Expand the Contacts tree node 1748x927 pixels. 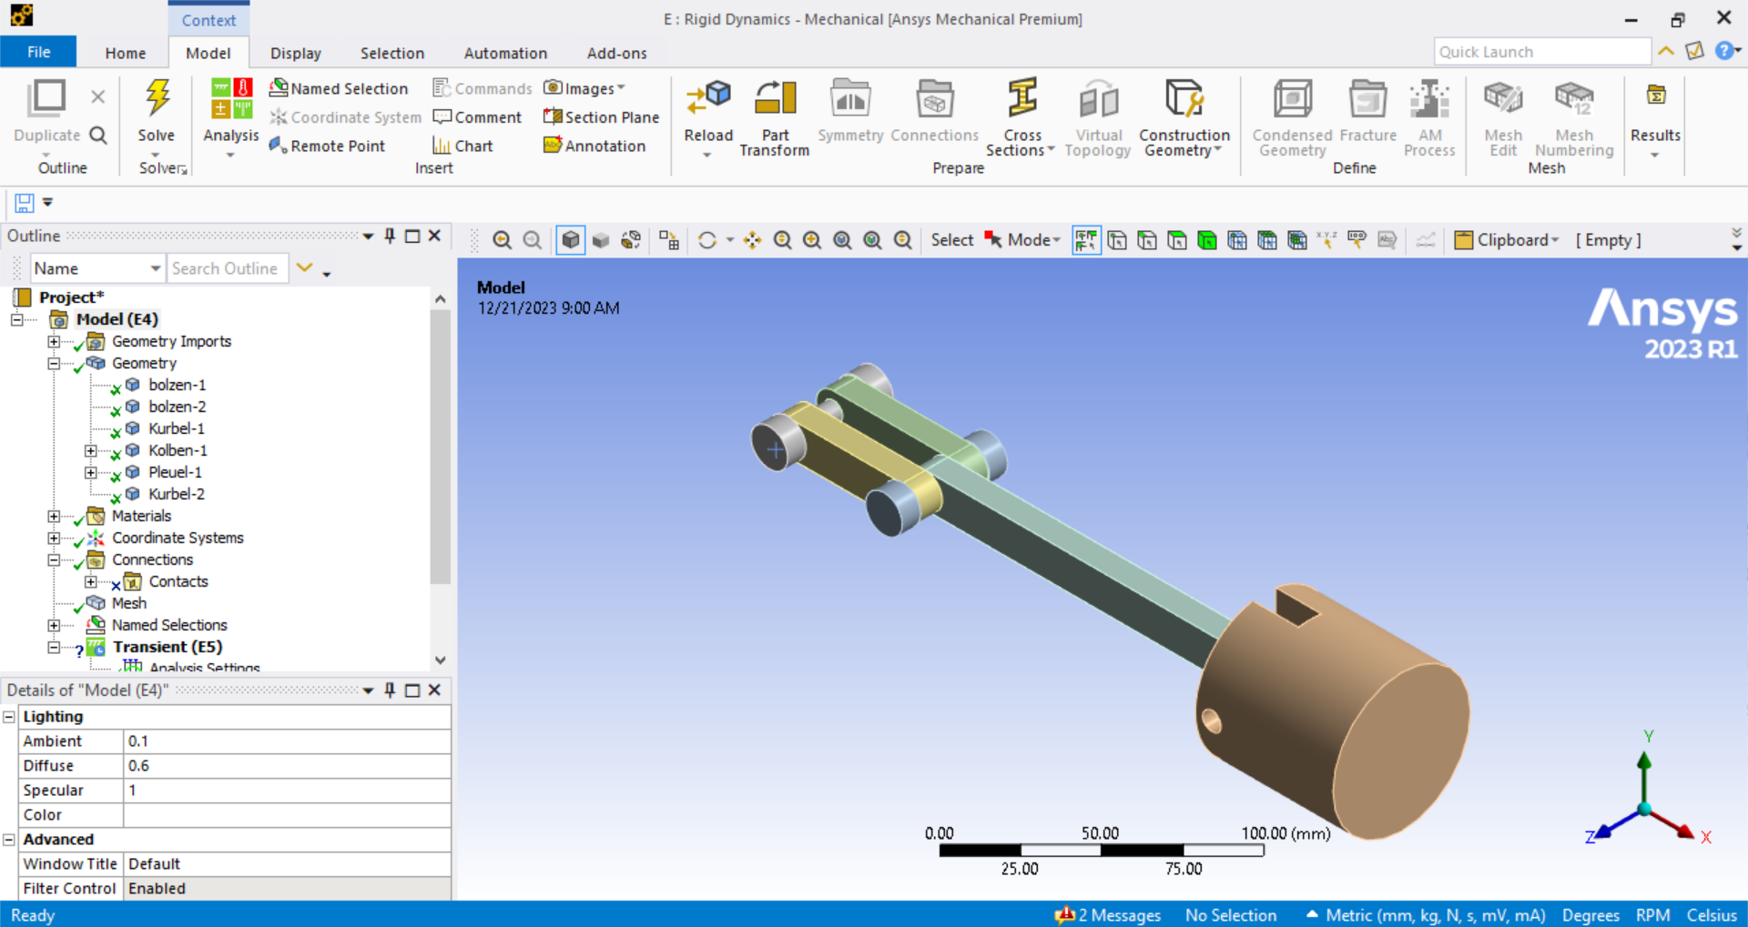click(x=90, y=582)
